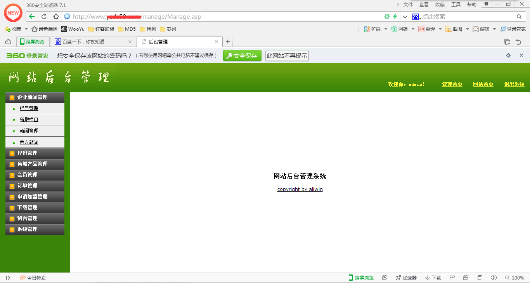Click the green circular icon in address bar
This screenshot has width=530, height=283.
coord(387,16)
